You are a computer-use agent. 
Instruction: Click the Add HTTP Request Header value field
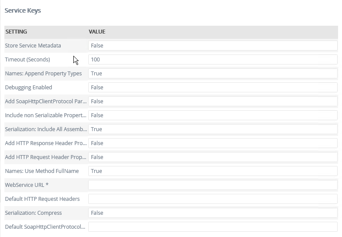click(213, 157)
